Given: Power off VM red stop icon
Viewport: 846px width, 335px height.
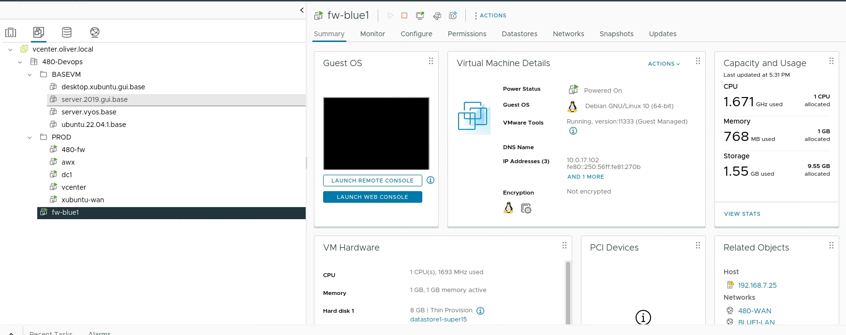Looking at the screenshot, I should click(x=404, y=15).
